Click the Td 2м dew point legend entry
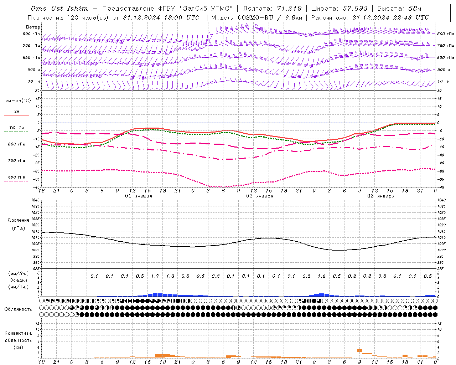 [x=16, y=128]
